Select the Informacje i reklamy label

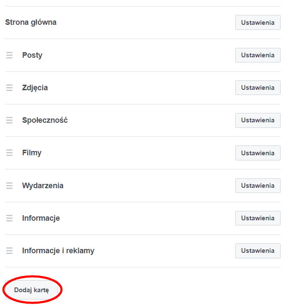58,251
